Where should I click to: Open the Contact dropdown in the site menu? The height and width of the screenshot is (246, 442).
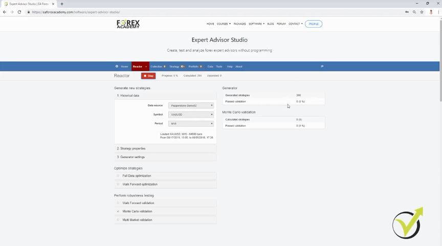[295, 24]
